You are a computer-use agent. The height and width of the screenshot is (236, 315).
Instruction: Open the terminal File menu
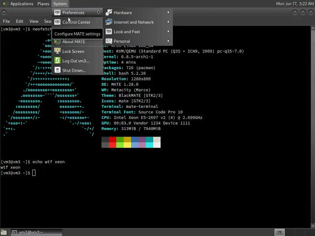6,21
